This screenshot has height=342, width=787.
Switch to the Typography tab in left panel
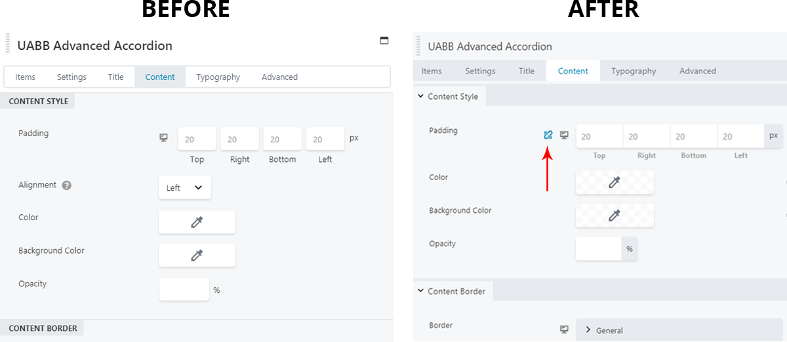(x=218, y=77)
